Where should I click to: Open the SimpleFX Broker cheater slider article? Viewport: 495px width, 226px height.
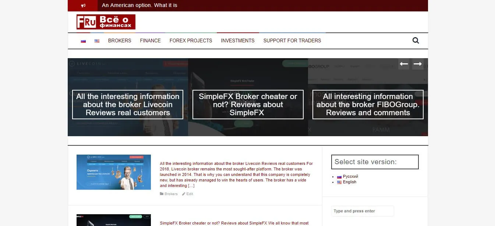pyautogui.click(x=248, y=105)
